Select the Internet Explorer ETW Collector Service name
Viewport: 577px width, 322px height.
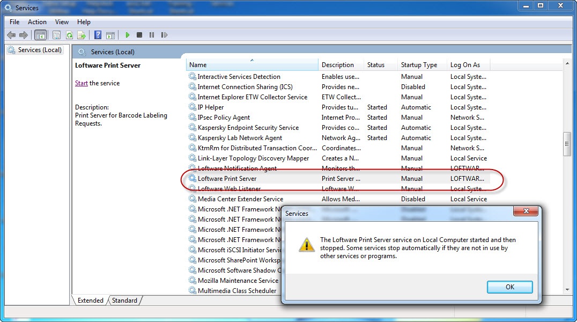coord(253,97)
